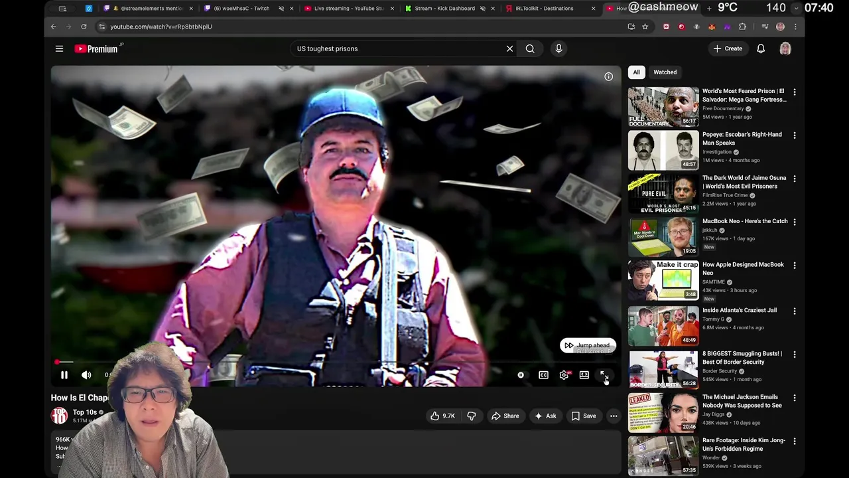Viewport: 849px width, 478px height.
Task: Open Chrome three-dot menu
Action: coord(795,27)
